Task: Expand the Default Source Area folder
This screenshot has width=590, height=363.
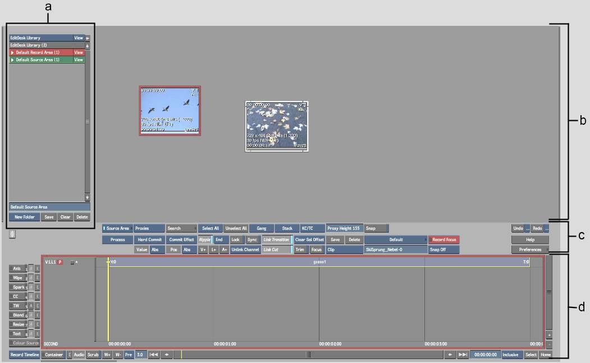Action: coord(12,60)
